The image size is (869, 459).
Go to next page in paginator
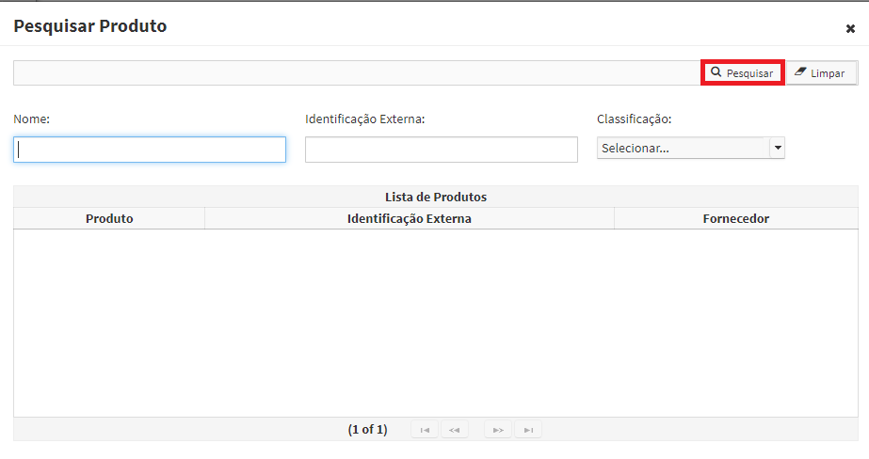498,430
